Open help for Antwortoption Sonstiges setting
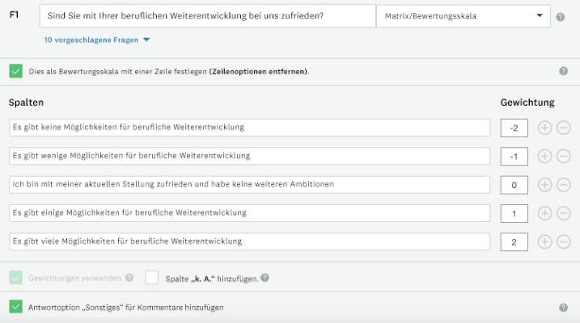This screenshot has height=323, width=580. coord(563,308)
